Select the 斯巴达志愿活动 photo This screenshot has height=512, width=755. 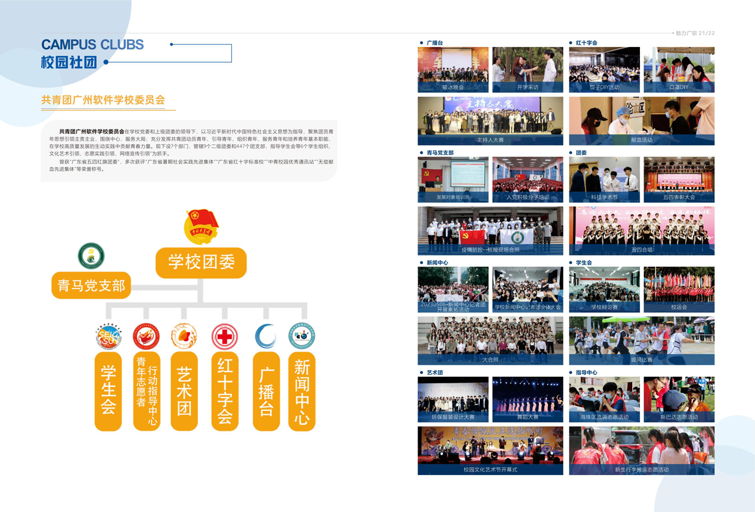tap(679, 399)
